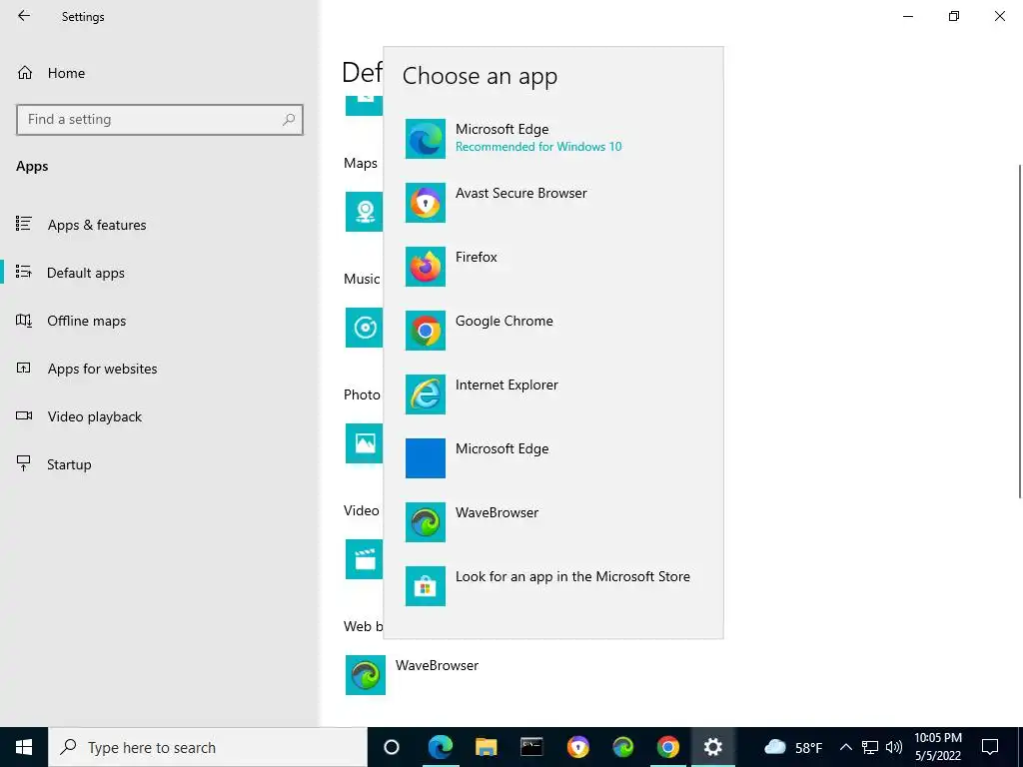Open the volume speaker control
Image resolution: width=1023 pixels, height=767 pixels.
point(894,747)
